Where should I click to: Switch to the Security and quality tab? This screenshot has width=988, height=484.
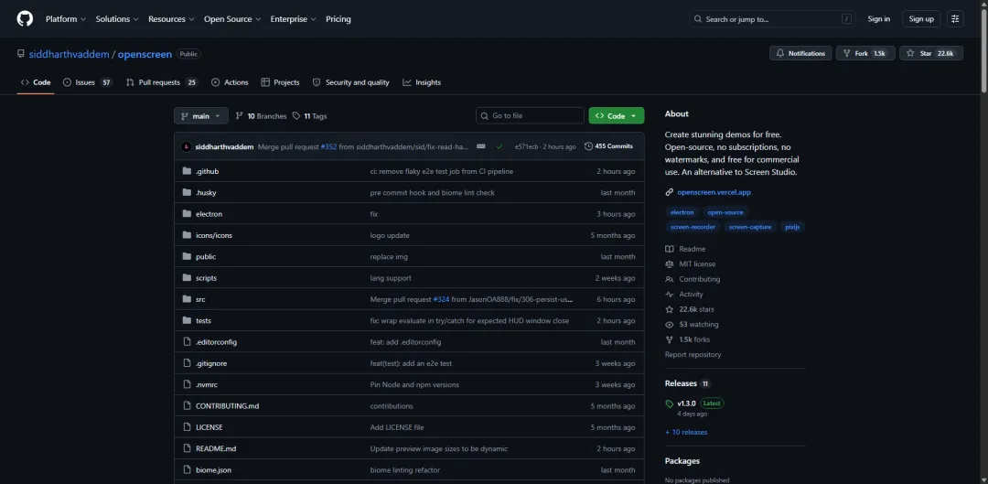click(351, 82)
